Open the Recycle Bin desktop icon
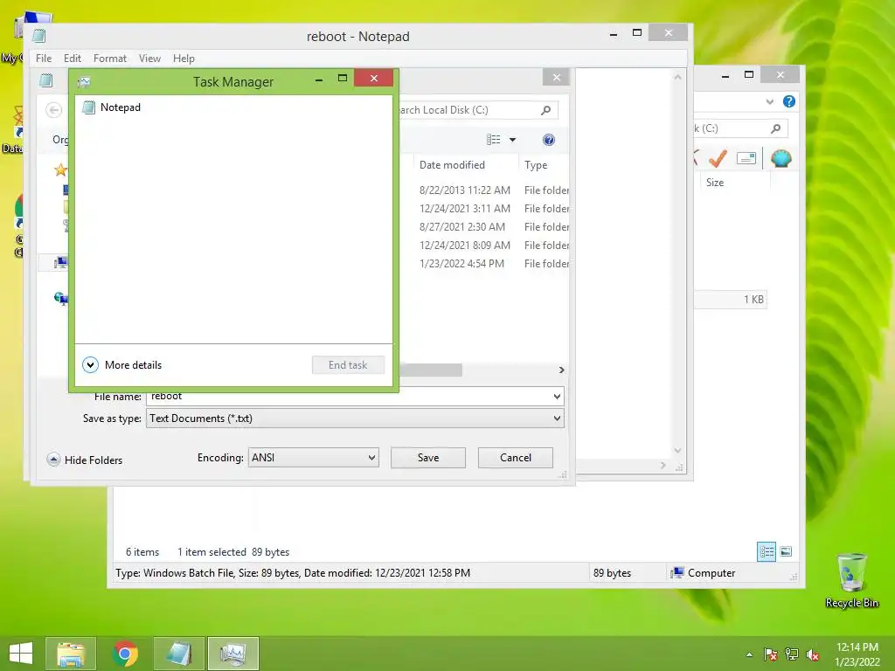The height and width of the screenshot is (671, 895). pos(851,580)
